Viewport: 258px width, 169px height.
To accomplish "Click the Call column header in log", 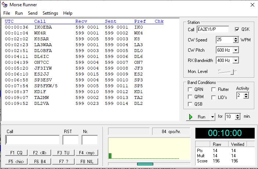I will point(40,21).
